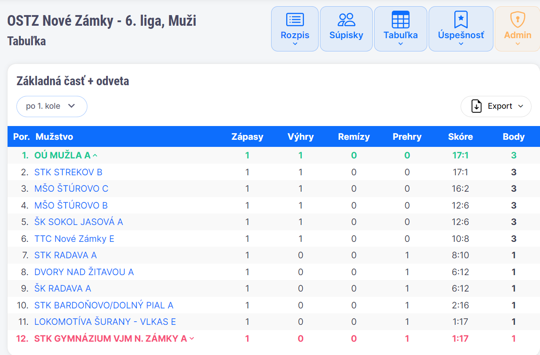This screenshot has width=540, height=355.
Task: Click score 16:2 for MŠO ŠTÚROVO C
Action: (x=461, y=189)
